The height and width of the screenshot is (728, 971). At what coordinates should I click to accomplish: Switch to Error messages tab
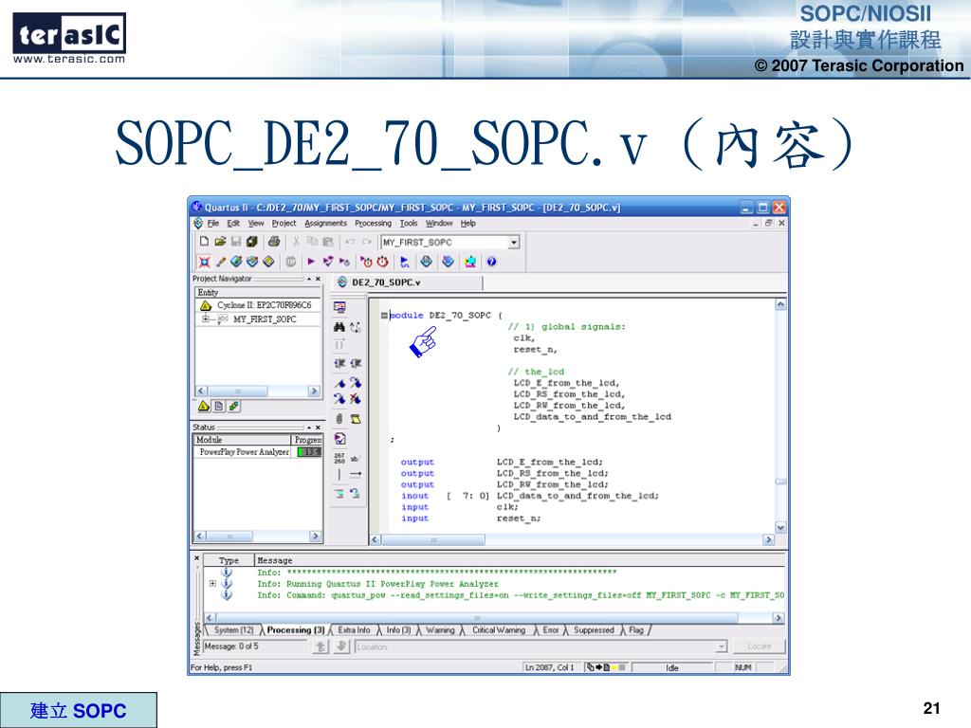[x=551, y=630]
